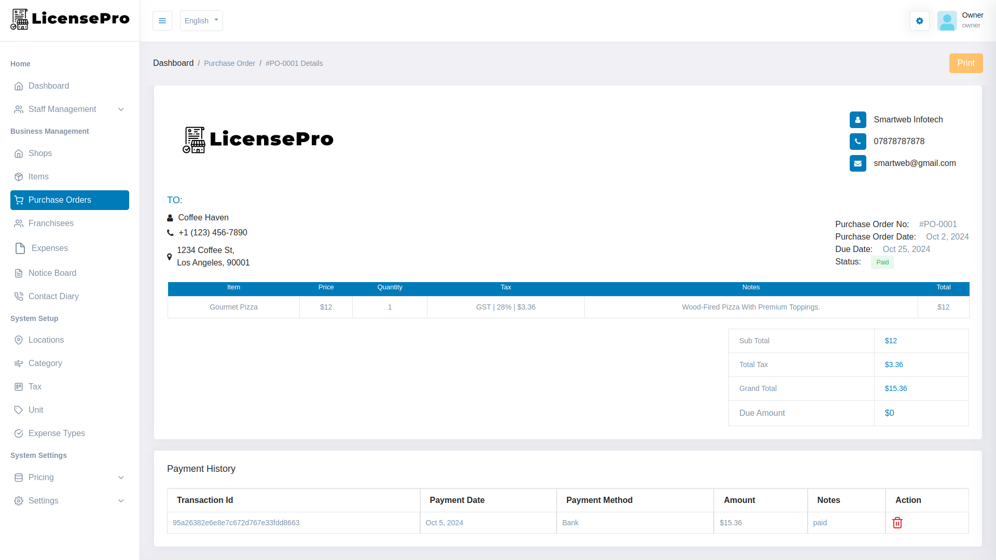
Task: Open the Dashboard from the sidebar
Action: [48, 86]
